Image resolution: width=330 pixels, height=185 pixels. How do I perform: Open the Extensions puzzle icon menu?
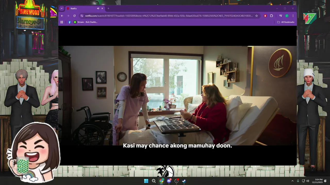[271, 16]
